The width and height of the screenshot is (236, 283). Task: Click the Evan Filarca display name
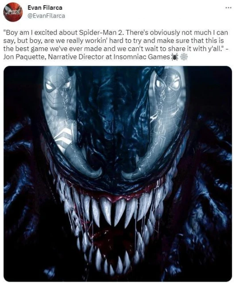coord(45,8)
